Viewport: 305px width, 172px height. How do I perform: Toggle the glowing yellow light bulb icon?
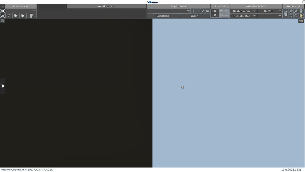[301, 16]
